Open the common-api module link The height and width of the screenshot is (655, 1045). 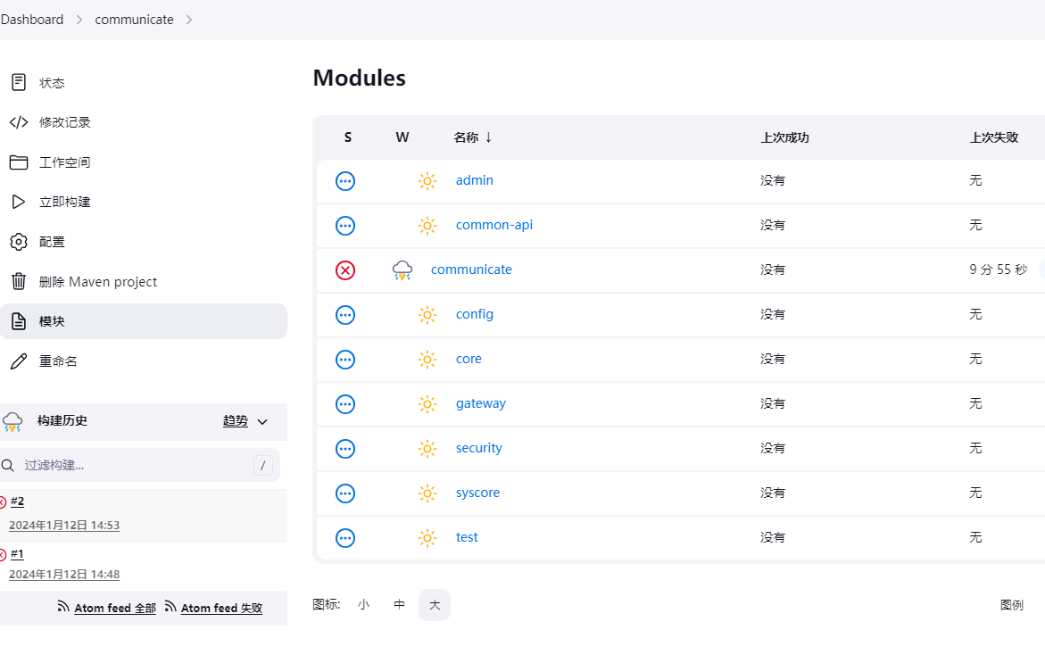pos(493,225)
